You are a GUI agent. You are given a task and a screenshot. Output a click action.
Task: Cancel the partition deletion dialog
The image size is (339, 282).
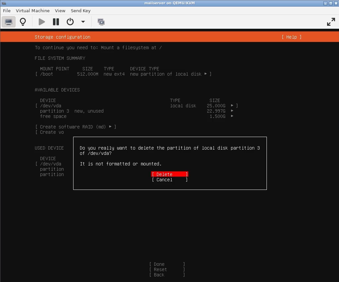point(170,180)
